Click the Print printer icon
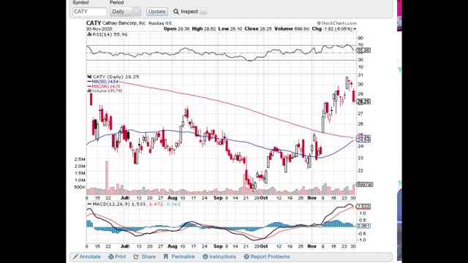The height and width of the screenshot is (263, 468). (111, 256)
